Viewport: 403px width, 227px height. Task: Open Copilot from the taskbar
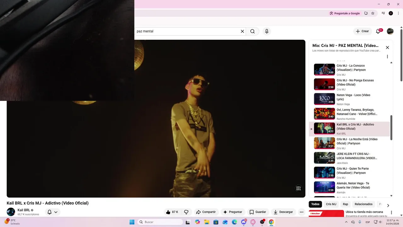(x=197, y=222)
